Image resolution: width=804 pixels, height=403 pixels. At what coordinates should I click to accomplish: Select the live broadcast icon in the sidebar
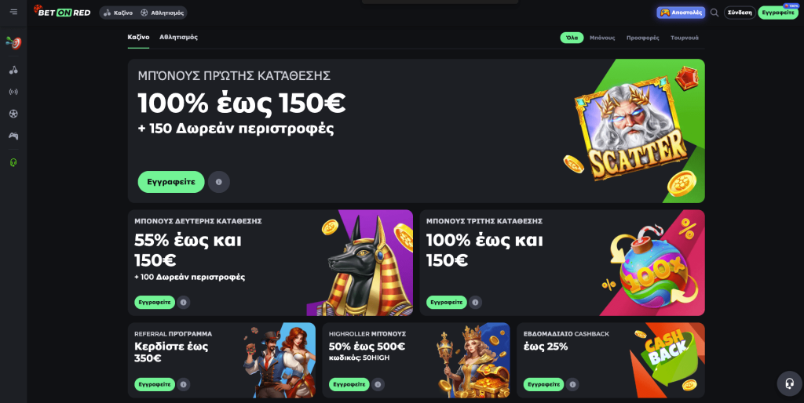pyautogui.click(x=13, y=93)
